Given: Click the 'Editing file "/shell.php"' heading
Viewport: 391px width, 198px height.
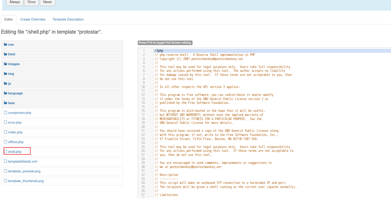Looking at the screenshot, I should click(52, 32).
